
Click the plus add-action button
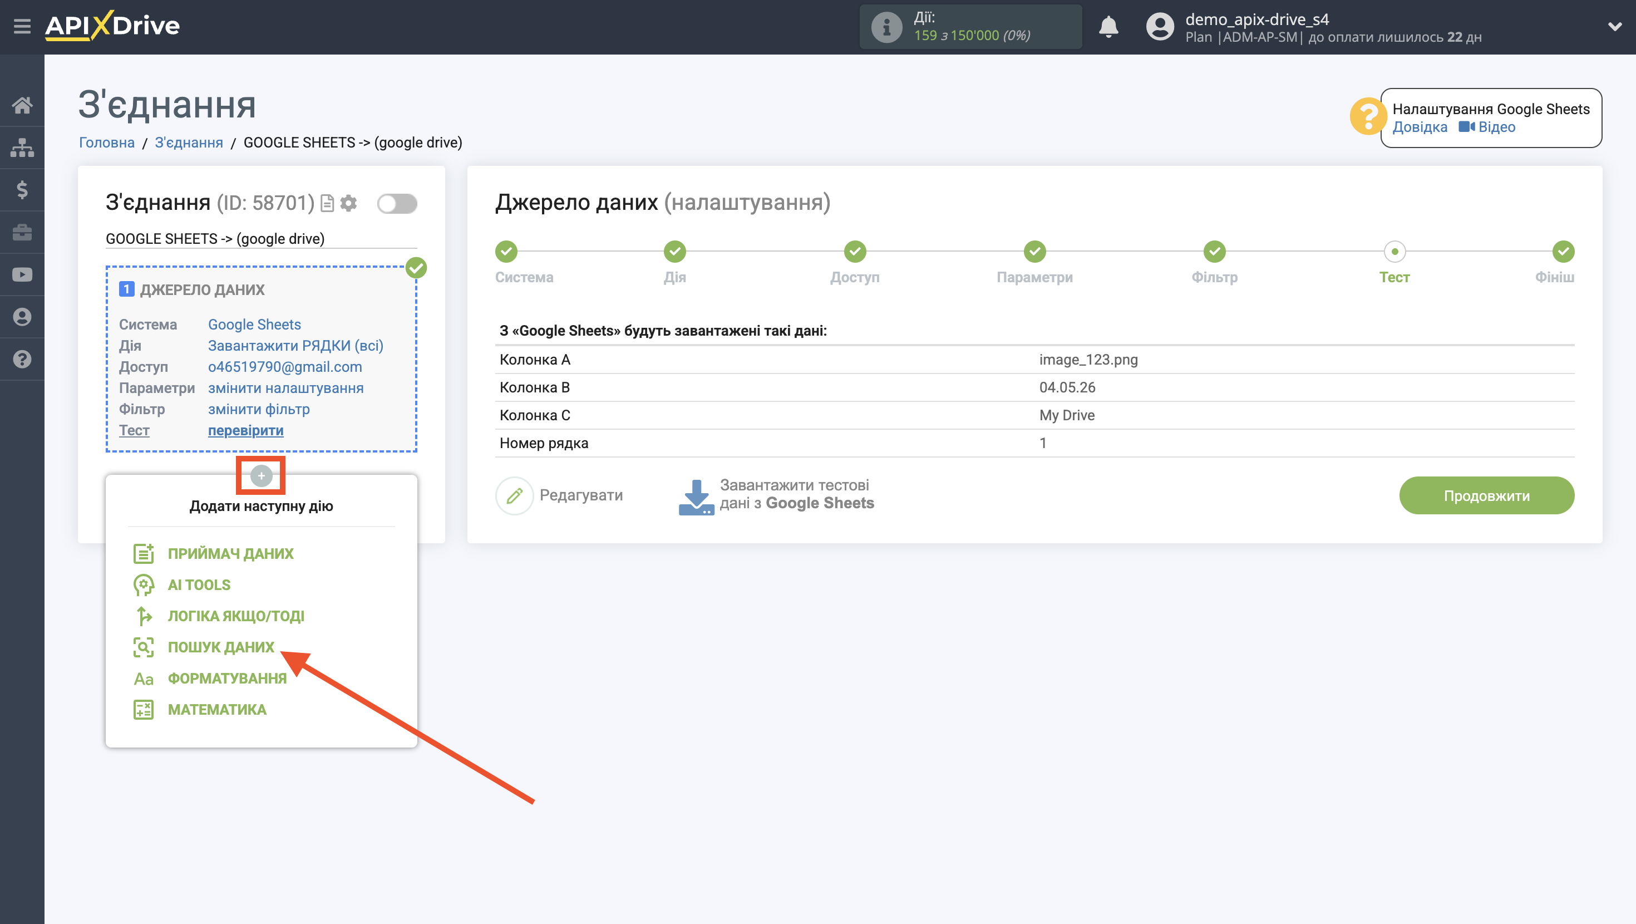[x=261, y=475]
